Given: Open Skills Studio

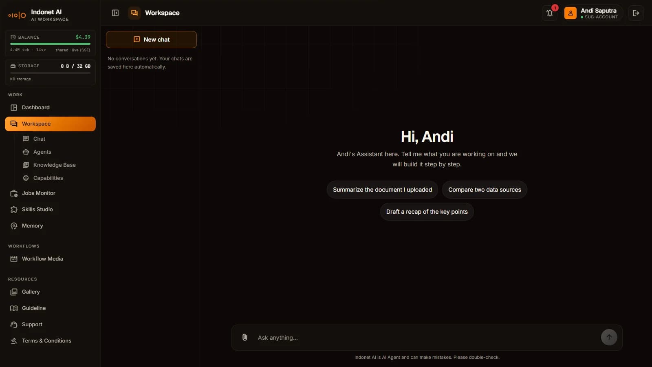Looking at the screenshot, I should (x=50, y=210).
